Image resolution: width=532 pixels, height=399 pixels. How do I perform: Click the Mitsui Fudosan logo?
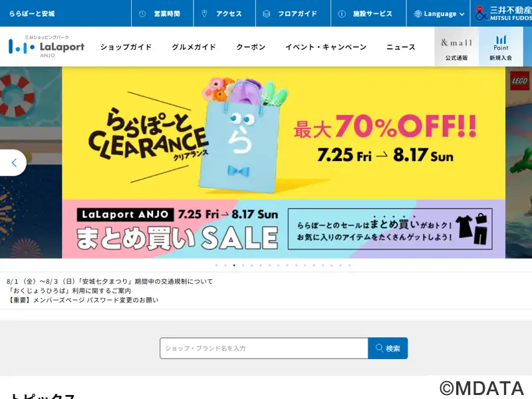click(503, 13)
